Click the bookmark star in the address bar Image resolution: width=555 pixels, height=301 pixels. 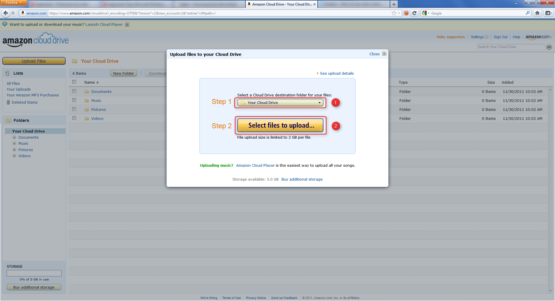(x=393, y=13)
